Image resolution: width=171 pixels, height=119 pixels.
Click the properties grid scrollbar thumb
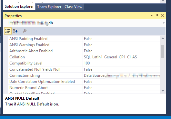[163, 51]
